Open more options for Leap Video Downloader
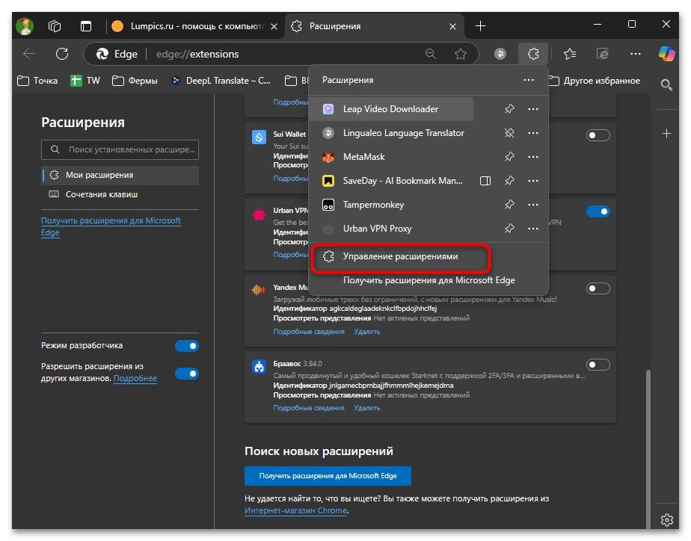This screenshot has height=541, width=691. 533,109
